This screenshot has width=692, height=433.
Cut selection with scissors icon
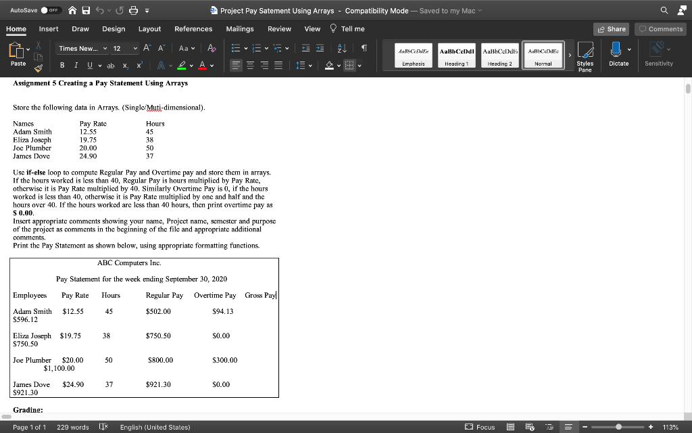click(x=39, y=45)
